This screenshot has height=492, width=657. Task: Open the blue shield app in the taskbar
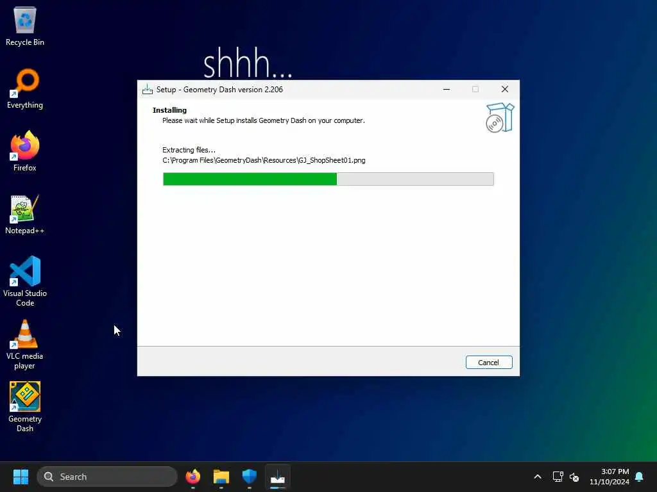tap(250, 477)
